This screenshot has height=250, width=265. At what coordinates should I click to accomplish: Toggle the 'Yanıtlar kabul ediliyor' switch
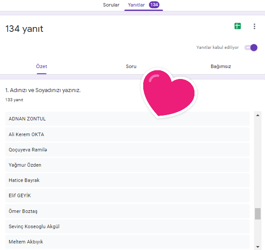(x=251, y=48)
